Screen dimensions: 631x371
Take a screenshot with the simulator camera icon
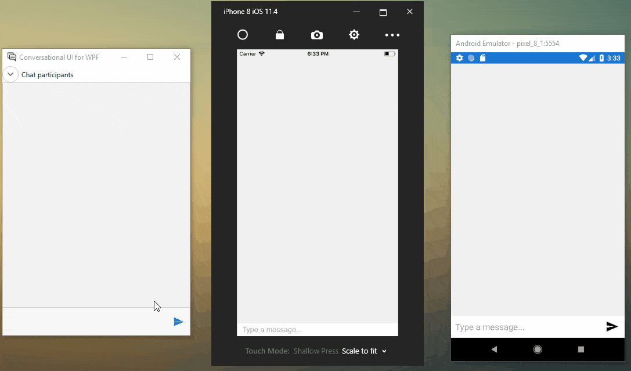coord(317,35)
